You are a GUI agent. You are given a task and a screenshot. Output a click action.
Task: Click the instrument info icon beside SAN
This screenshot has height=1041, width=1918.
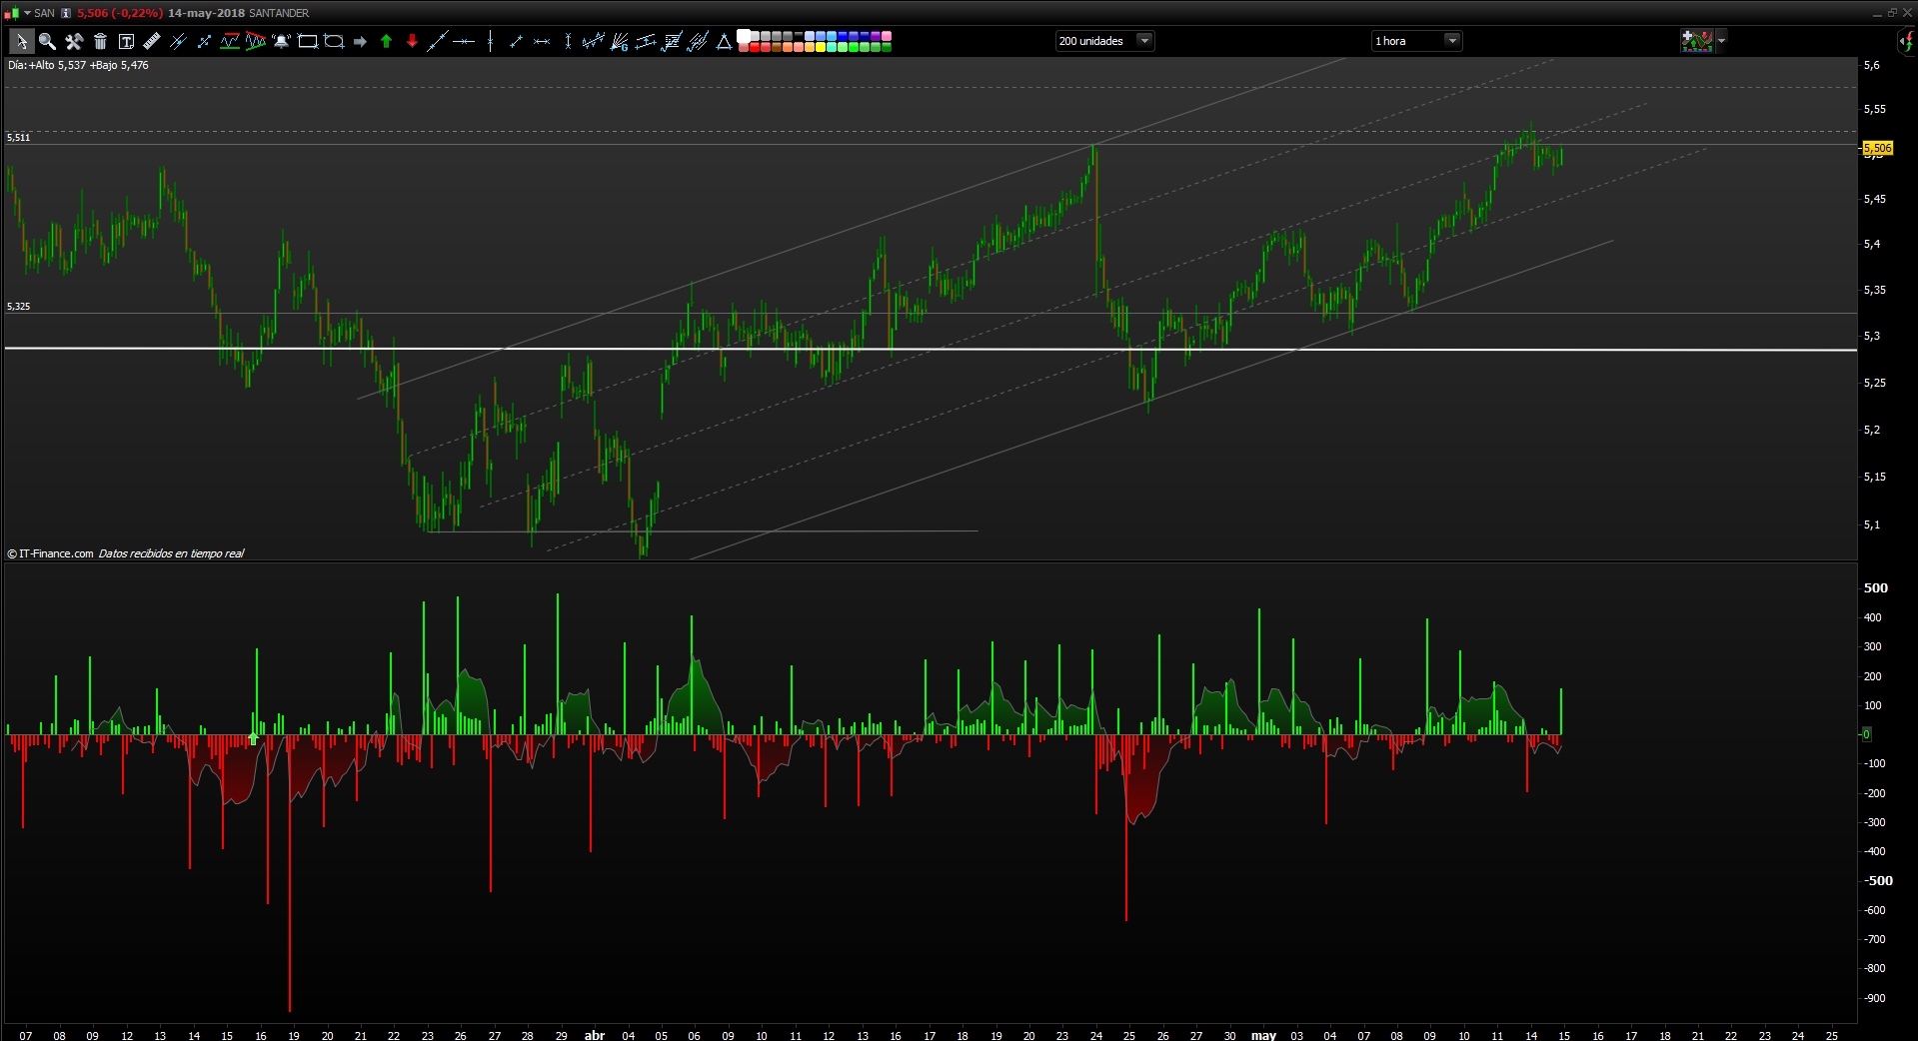(x=66, y=13)
